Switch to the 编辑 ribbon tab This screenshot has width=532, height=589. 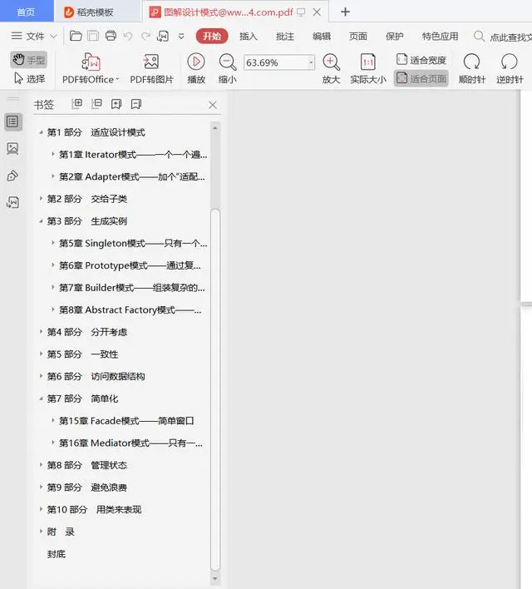(322, 36)
